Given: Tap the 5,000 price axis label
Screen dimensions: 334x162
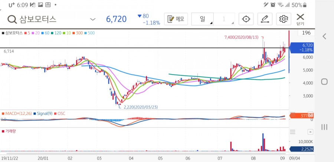Looking at the screenshot, I should [308, 70].
